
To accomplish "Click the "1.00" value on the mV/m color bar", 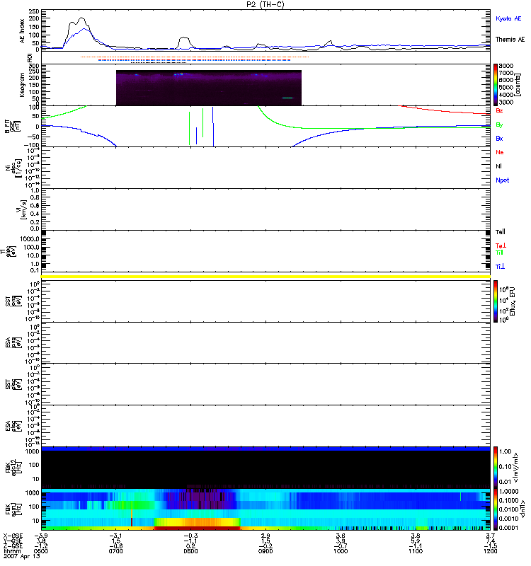I will tap(505, 451).
